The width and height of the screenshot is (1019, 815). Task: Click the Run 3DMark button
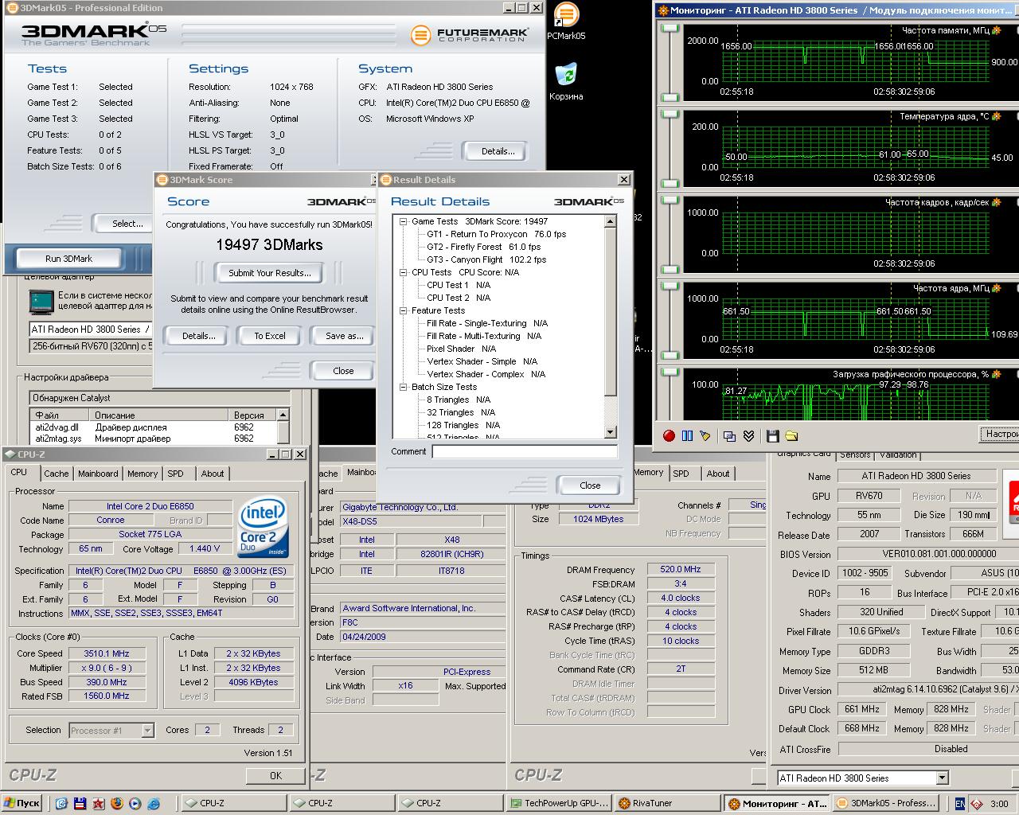point(68,259)
